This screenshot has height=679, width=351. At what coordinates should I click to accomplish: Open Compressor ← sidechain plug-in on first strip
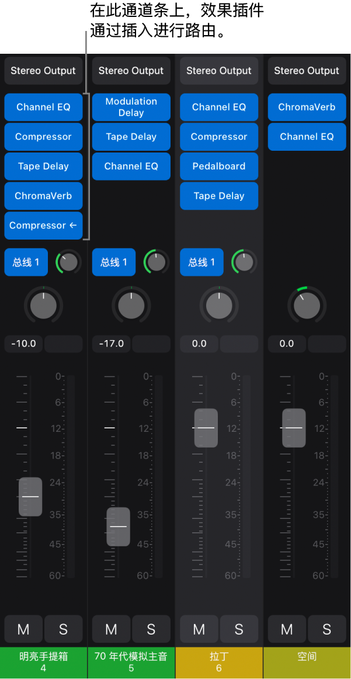pos(43,226)
